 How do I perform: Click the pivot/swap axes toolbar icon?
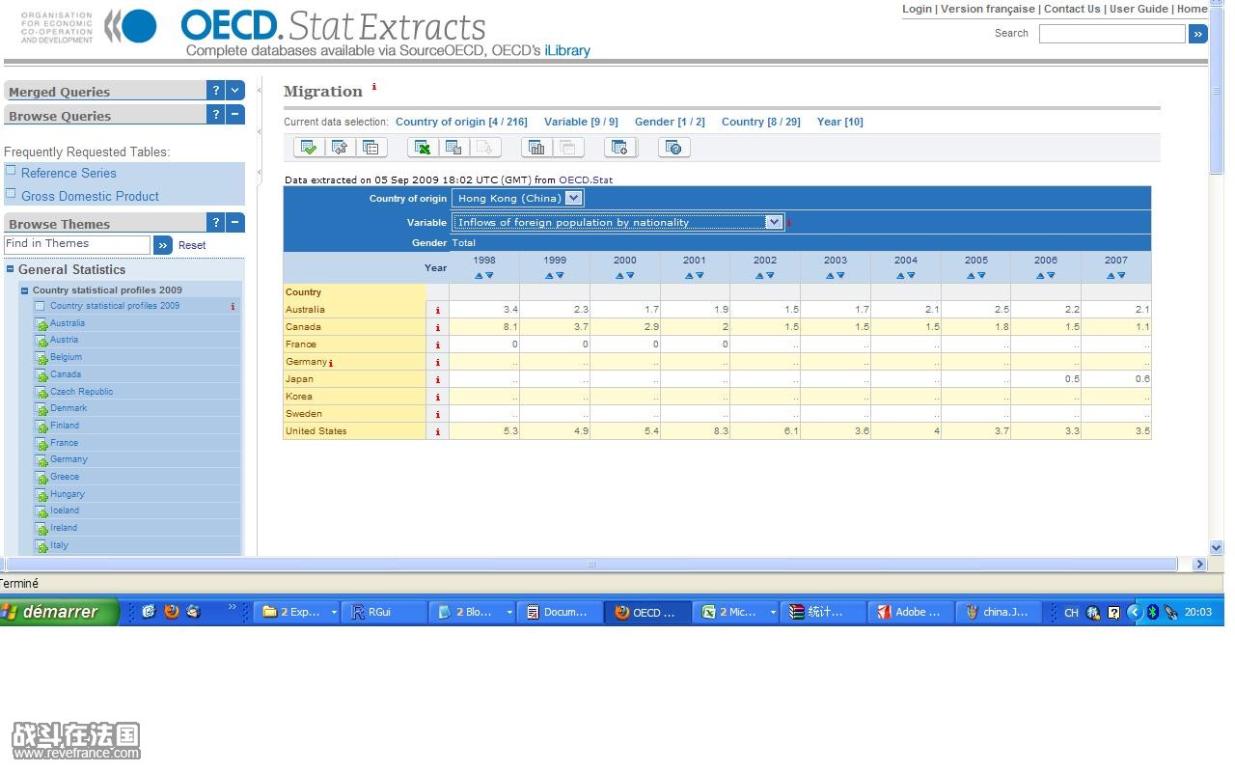340,148
